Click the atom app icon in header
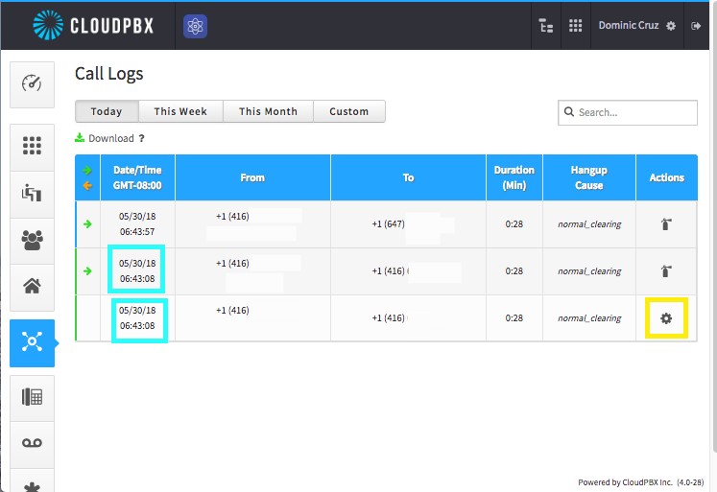The image size is (717, 492). click(195, 26)
